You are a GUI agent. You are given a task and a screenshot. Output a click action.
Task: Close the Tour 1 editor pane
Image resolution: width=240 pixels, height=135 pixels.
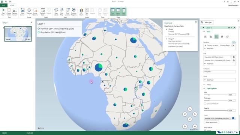click(31, 22)
